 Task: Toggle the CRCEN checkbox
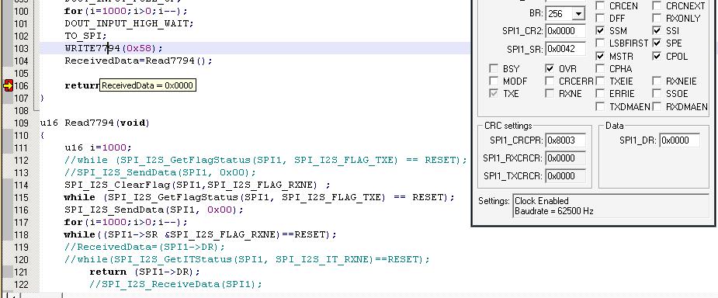(600, 6)
